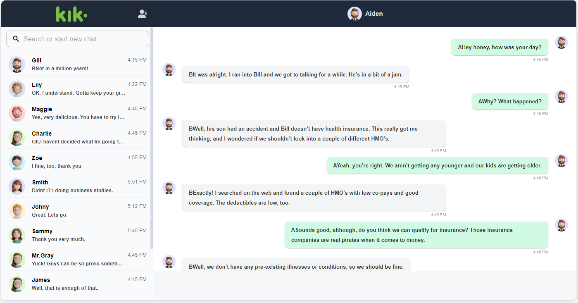Image resolution: width=578 pixels, height=303 pixels.
Task: Select Johny's conversation
Action: pos(77,210)
